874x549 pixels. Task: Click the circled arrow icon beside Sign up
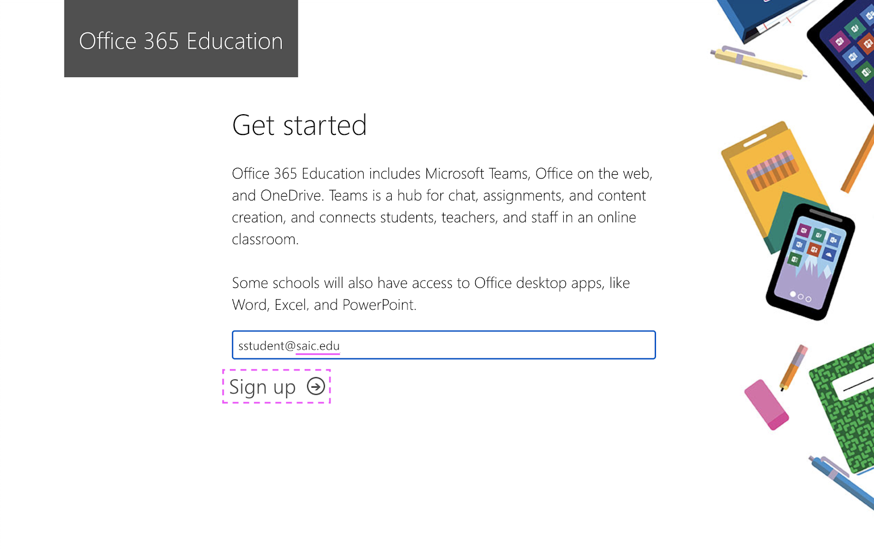pyautogui.click(x=316, y=386)
